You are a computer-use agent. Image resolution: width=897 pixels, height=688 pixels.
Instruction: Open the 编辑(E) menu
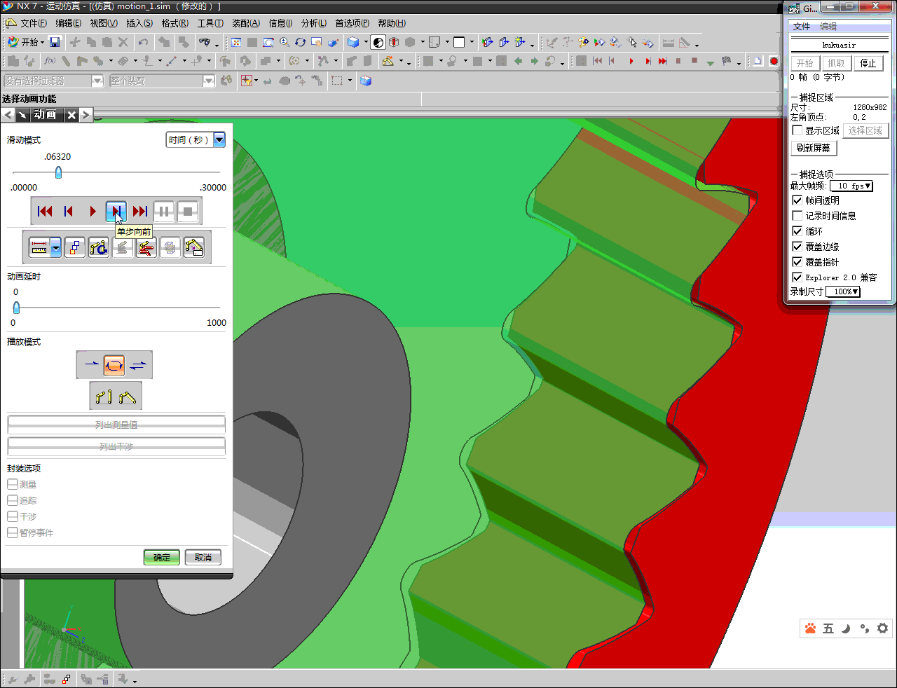coord(68,23)
